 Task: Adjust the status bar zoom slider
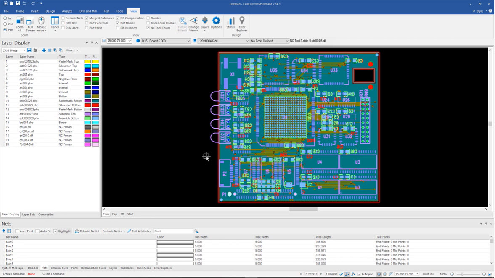(x=462, y=274)
